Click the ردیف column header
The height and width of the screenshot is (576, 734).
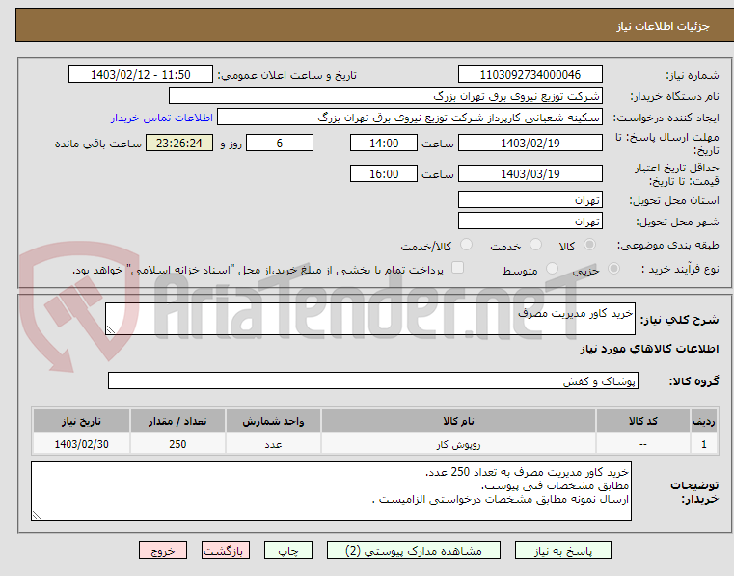point(703,421)
